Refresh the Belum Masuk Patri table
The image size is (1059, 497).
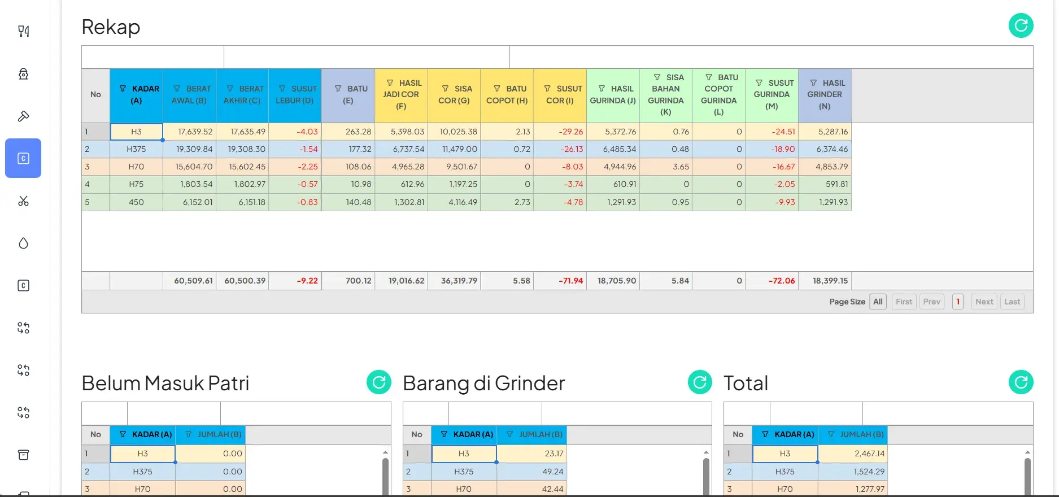coord(378,382)
